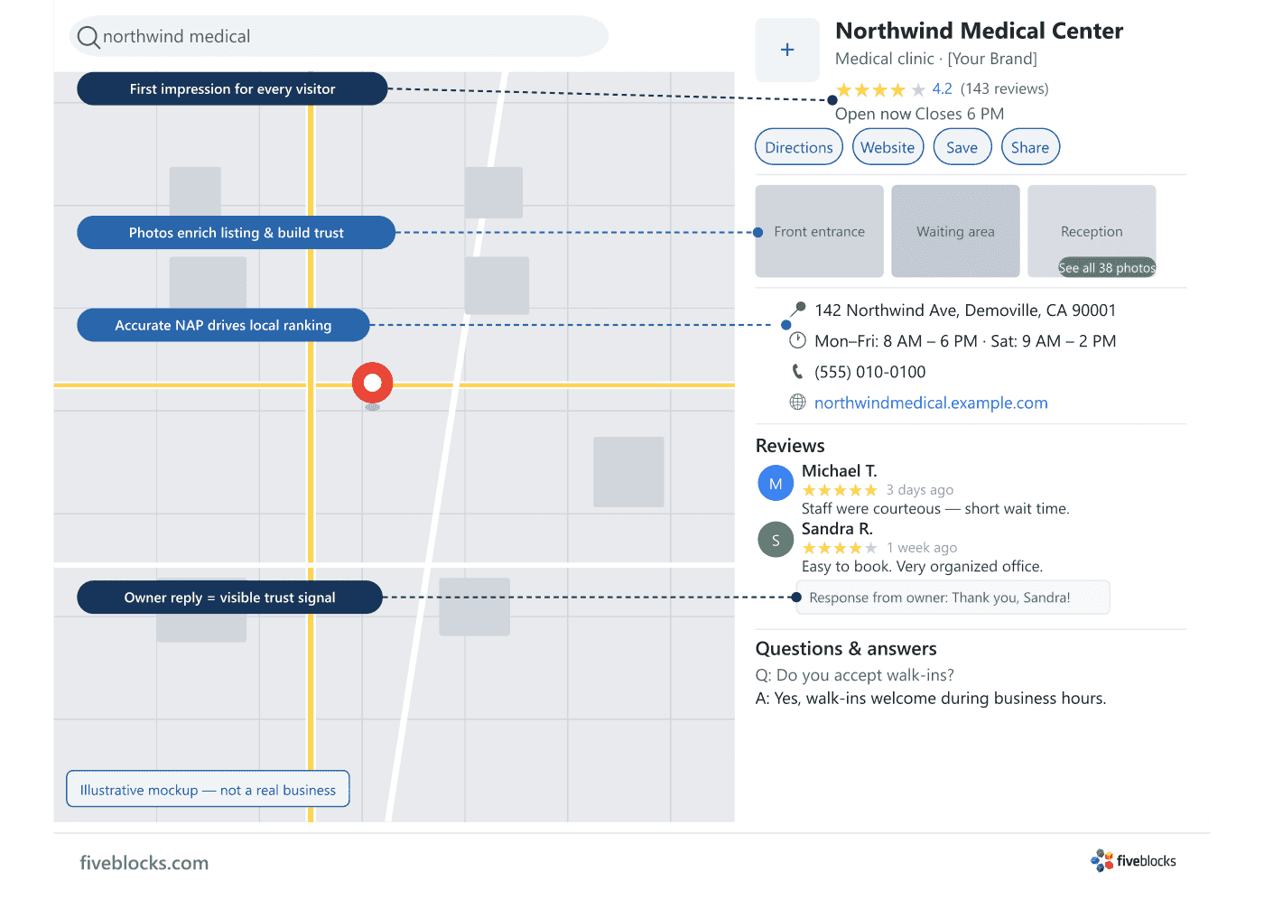
Task: Click Michael T. avatar icon
Action: point(776,483)
